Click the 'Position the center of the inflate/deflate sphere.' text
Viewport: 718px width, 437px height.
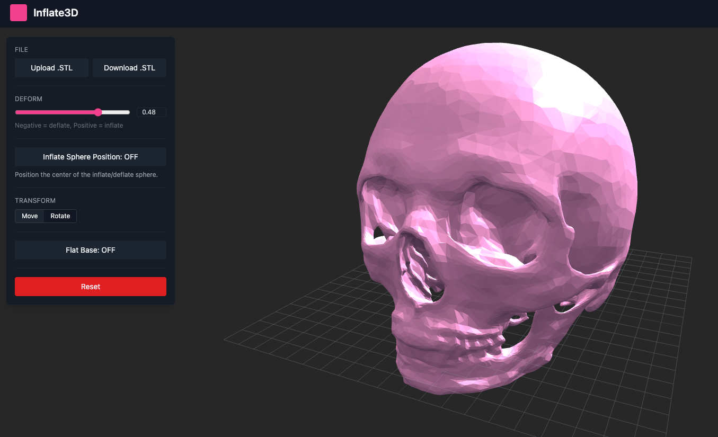[x=86, y=175]
